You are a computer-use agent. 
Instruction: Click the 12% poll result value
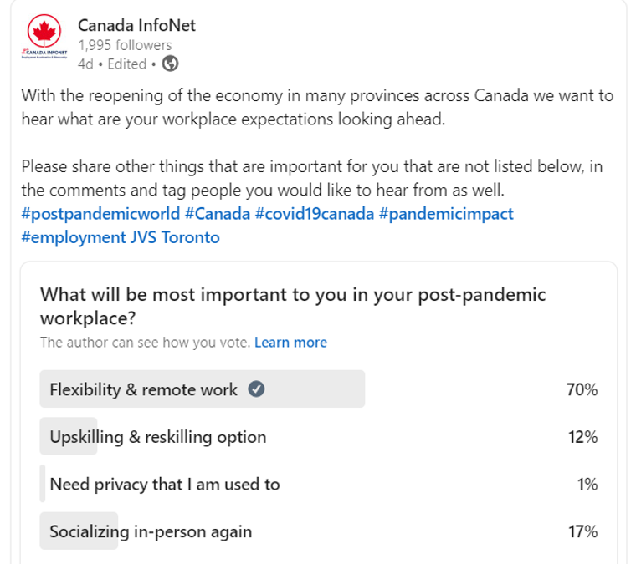[583, 437]
